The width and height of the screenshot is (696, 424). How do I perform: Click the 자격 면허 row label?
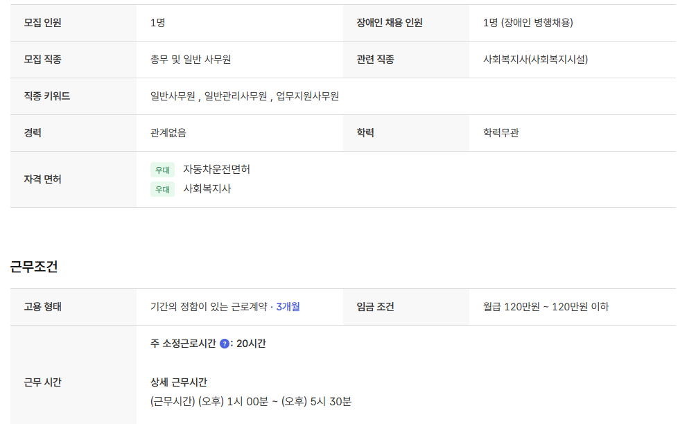pos(43,179)
